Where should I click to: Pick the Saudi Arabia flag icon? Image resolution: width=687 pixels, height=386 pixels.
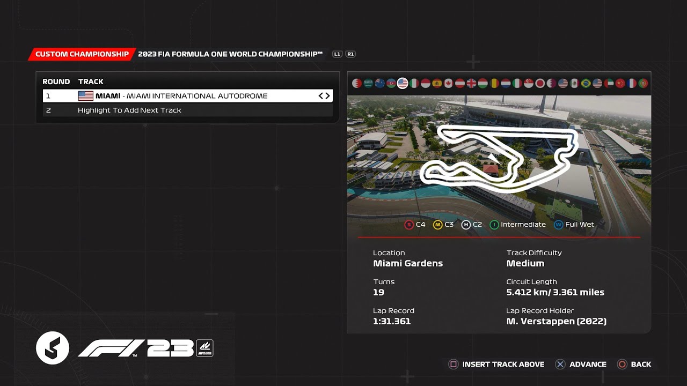pyautogui.click(x=368, y=83)
